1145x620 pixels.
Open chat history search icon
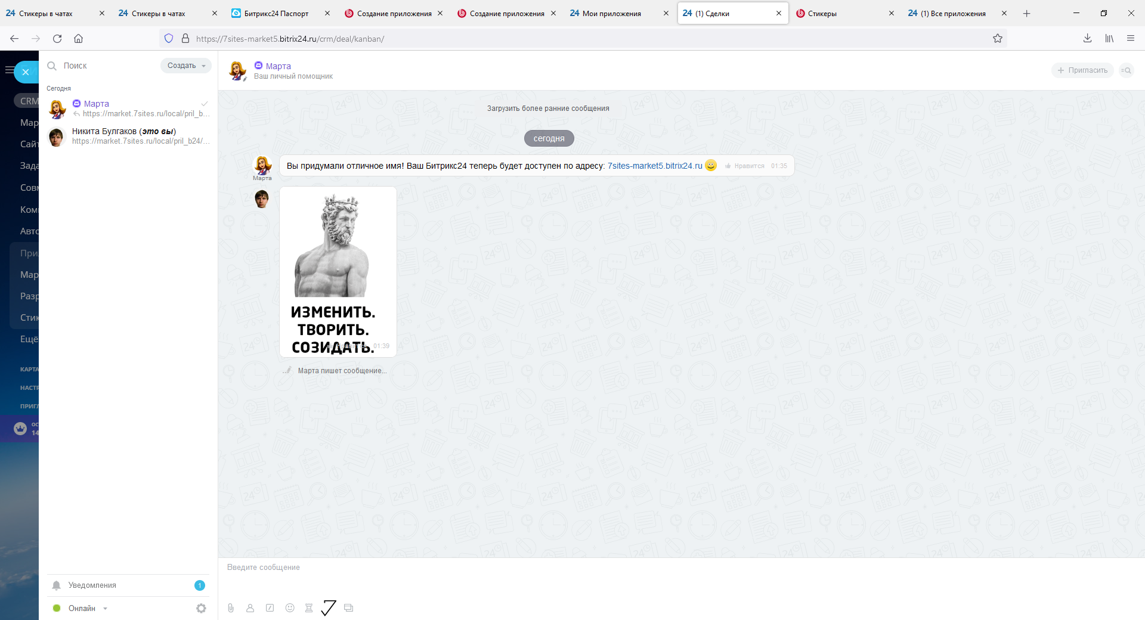pos(1127,70)
